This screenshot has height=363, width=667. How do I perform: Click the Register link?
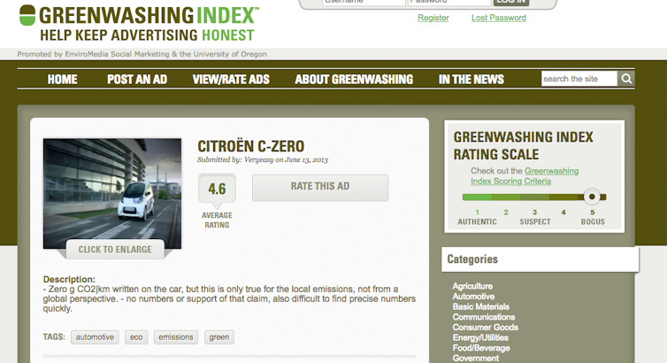click(x=433, y=18)
